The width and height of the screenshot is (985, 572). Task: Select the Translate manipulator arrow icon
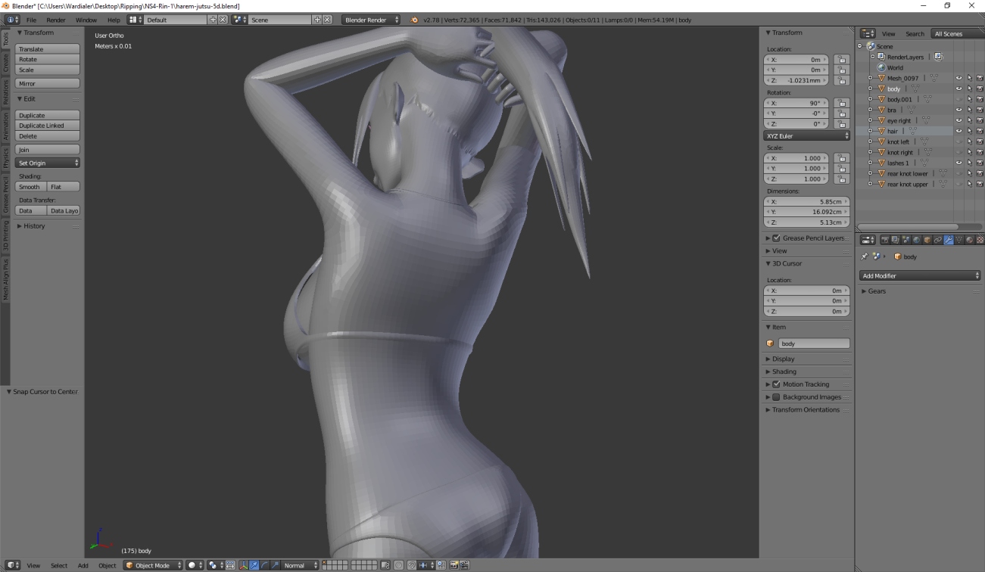pyautogui.click(x=254, y=565)
